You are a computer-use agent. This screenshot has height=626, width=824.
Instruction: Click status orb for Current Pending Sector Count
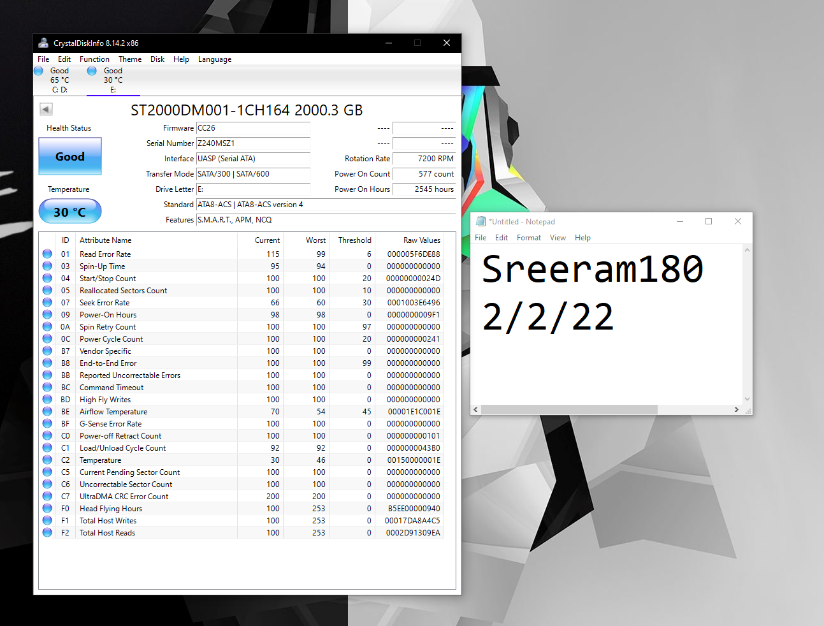(x=47, y=472)
